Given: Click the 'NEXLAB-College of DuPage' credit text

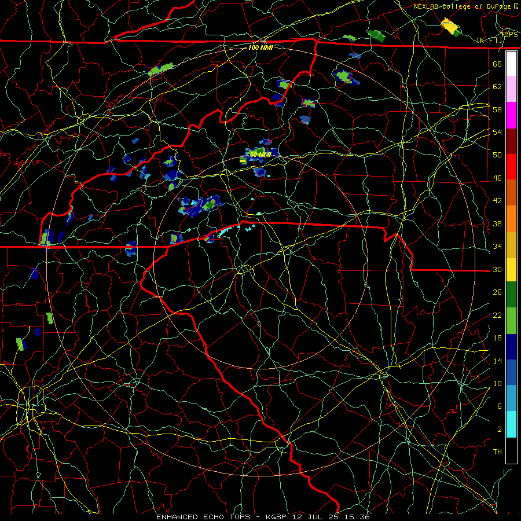Looking at the screenshot, I should [x=462, y=6].
